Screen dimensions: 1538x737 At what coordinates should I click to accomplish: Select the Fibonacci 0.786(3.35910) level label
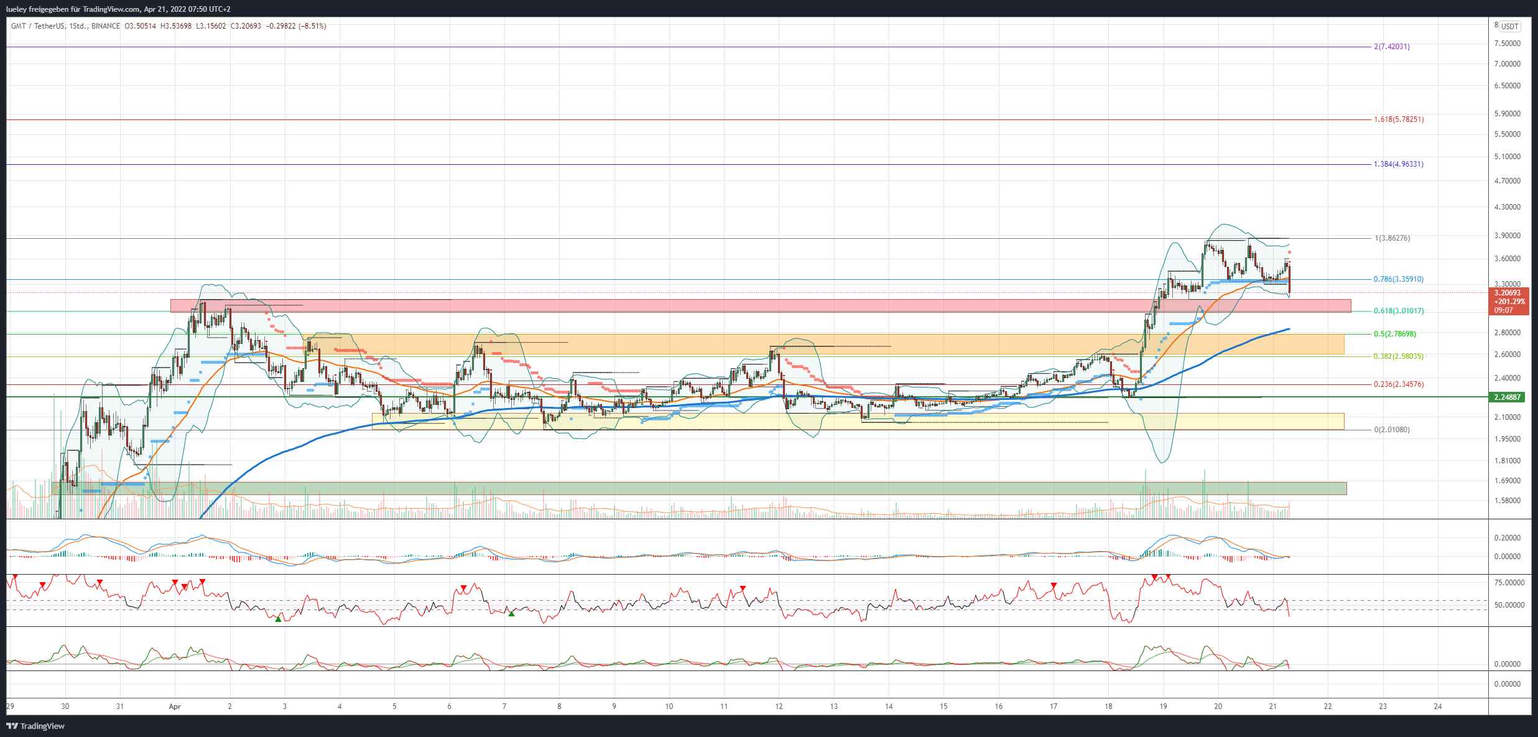[1399, 279]
